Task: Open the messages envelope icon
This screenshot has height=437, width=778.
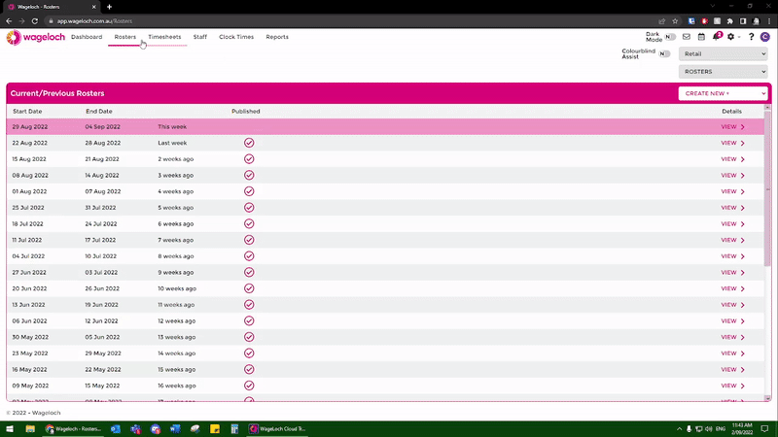Action: [x=686, y=37]
